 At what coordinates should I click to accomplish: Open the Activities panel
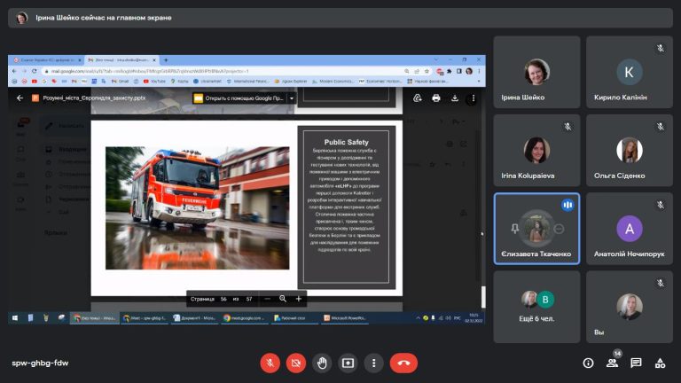[x=660, y=363]
